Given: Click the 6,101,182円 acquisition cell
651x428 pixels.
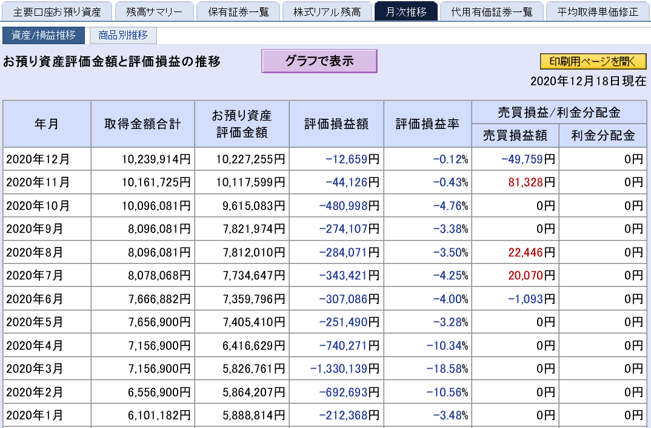Looking at the screenshot, I should pyautogui.click(x=143, y=415).
